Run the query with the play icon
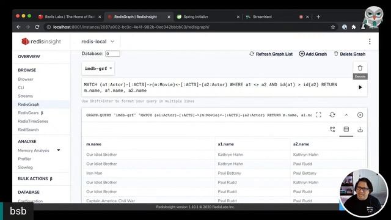Viewport: 391px width, 220px height. [x=360, y=87]
